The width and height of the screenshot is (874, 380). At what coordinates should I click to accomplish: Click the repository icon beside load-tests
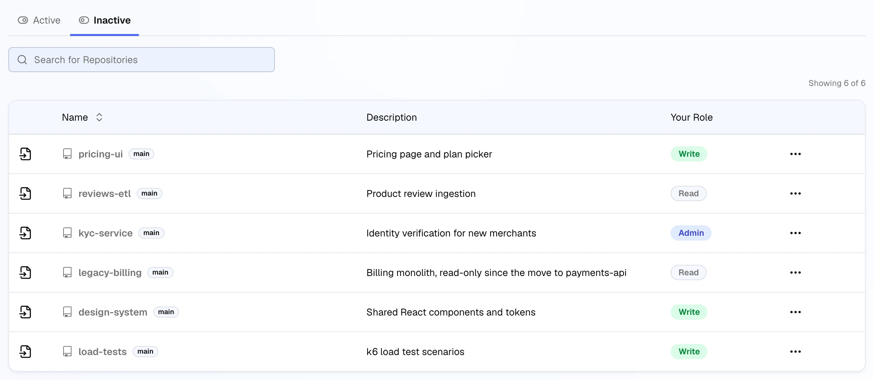[x=67, y=352]
